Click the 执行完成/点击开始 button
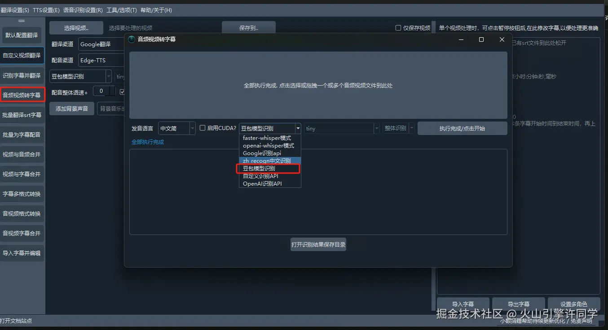The image size is (608, 330). coord(462,128)
